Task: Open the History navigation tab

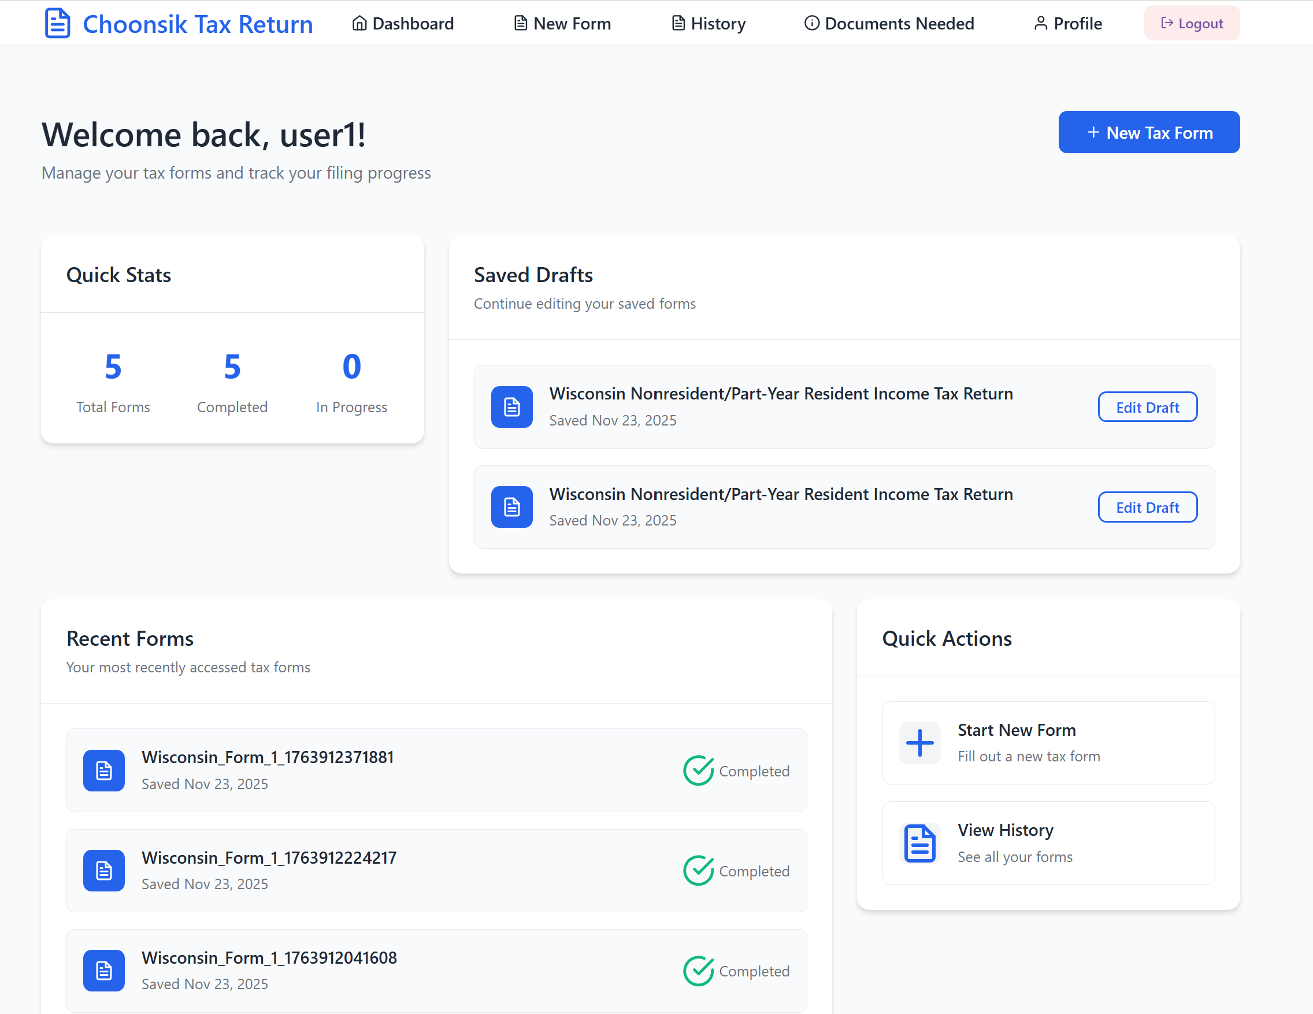Action: (708, 24)
